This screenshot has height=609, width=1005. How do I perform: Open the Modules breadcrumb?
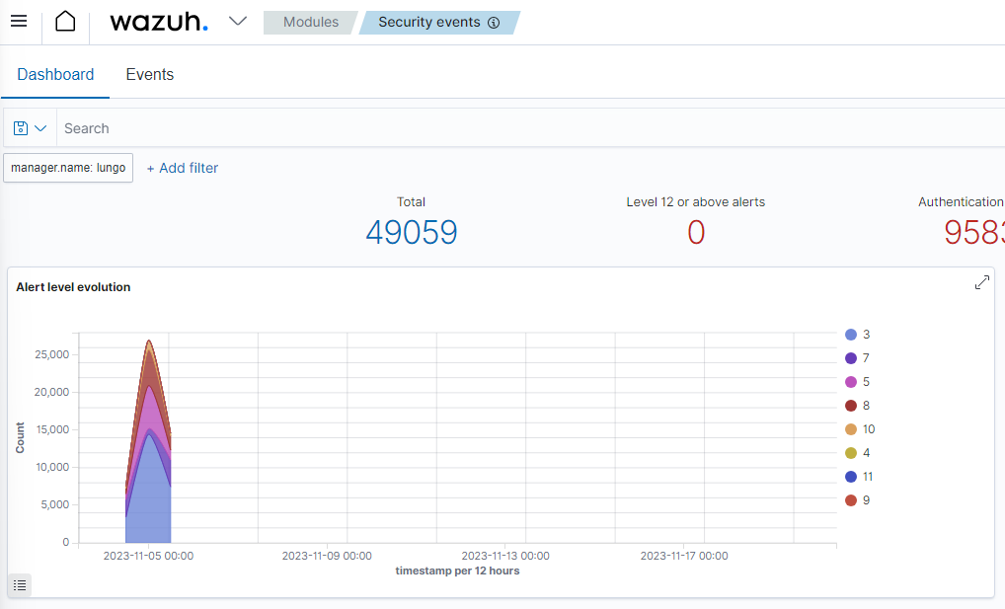310,21
